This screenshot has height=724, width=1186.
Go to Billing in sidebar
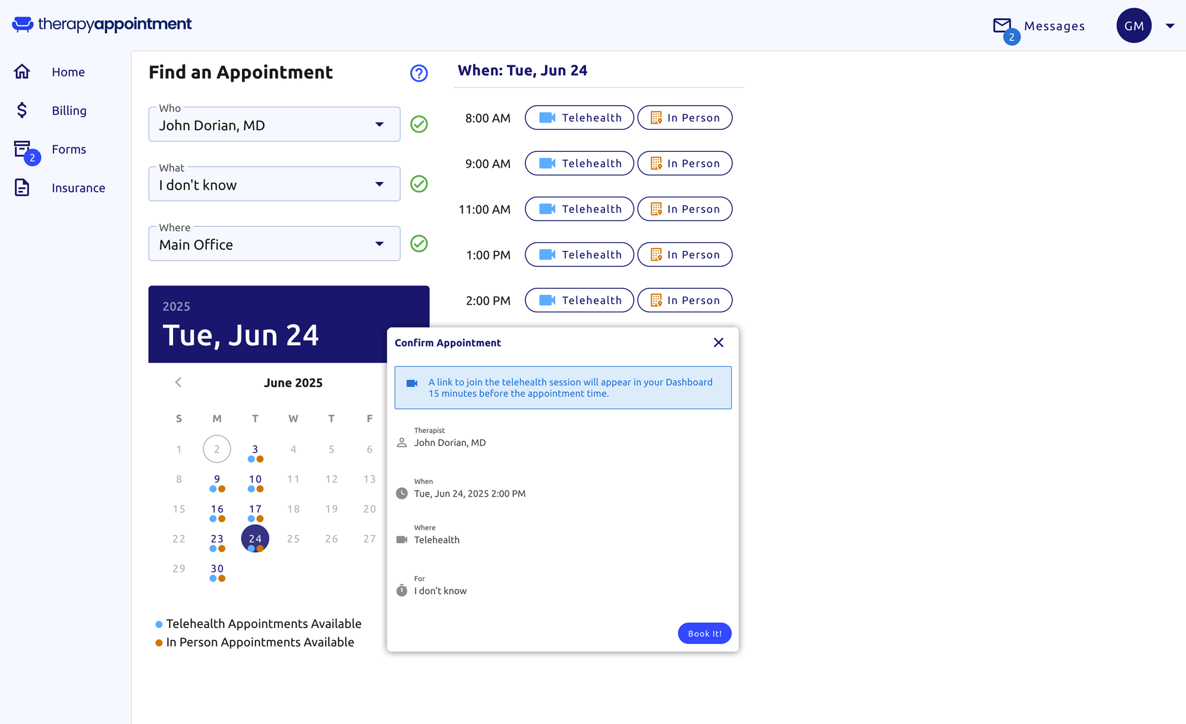pyautogui.click(x=69, y=111)
